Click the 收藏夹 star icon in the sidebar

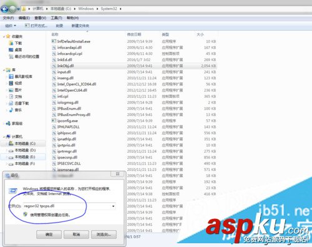click(x=8, y=36)
